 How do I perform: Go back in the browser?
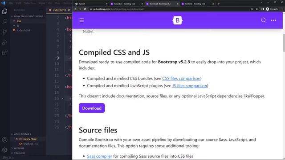point(76,9)
